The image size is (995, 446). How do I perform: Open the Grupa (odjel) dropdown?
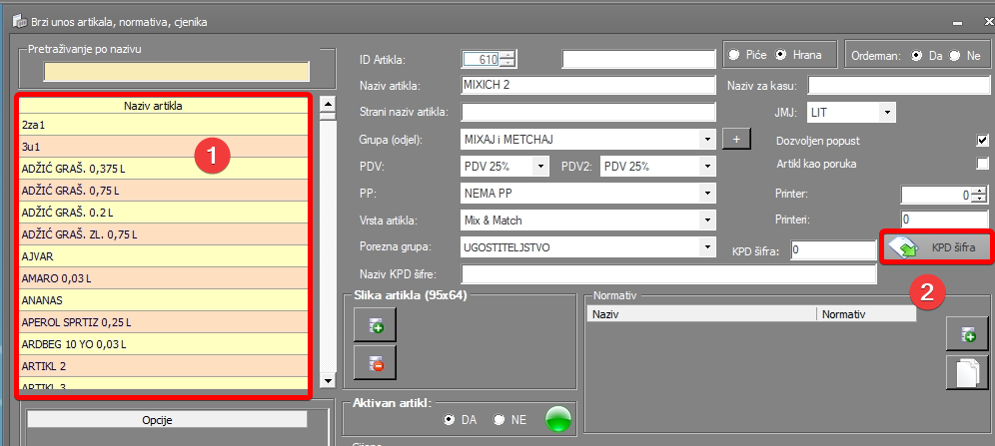pos(707,140)
